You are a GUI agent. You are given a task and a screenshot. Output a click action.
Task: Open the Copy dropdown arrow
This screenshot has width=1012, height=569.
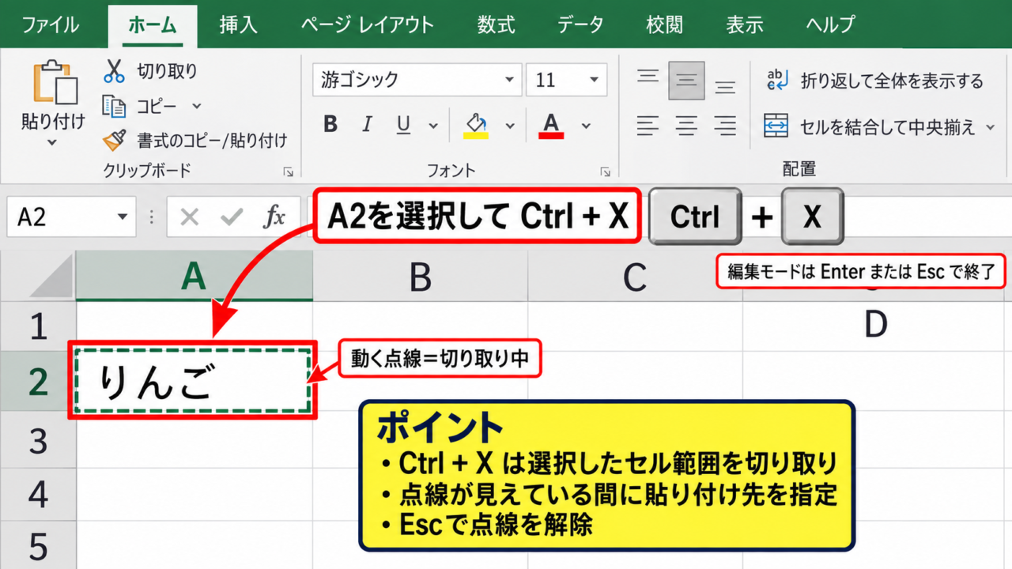197,106
